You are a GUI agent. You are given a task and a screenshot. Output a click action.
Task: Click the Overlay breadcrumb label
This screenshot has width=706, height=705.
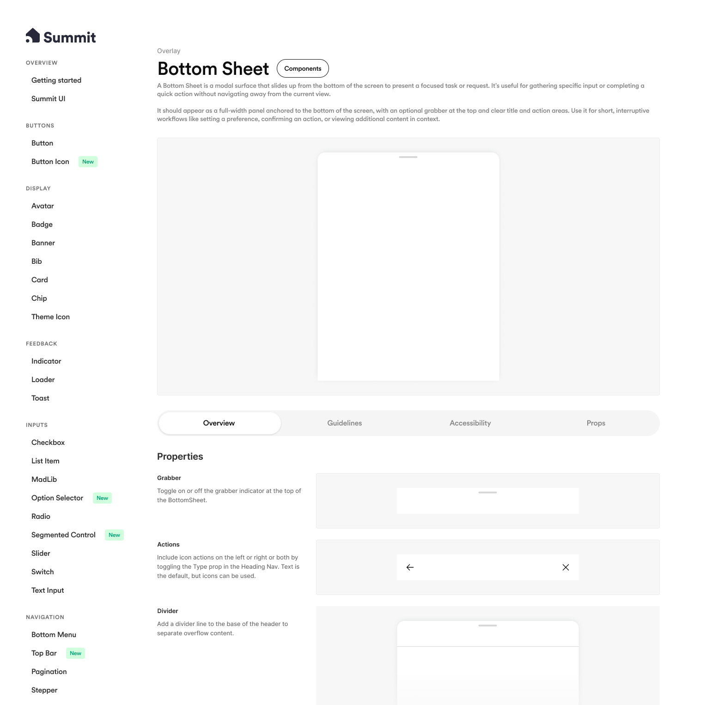tap(169, 51)
